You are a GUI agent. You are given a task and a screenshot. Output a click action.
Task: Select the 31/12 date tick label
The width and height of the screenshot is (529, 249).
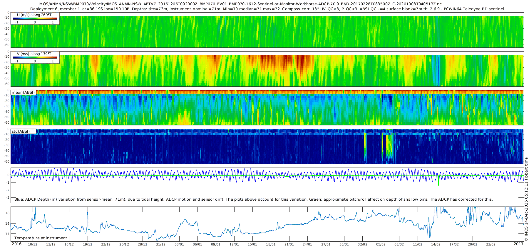click(161, 244)
